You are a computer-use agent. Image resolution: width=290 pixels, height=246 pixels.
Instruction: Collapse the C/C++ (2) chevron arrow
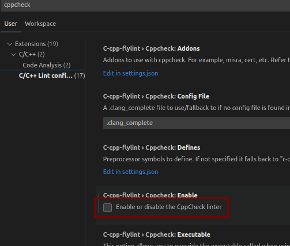pyautogui.click(x=13, y=55)
